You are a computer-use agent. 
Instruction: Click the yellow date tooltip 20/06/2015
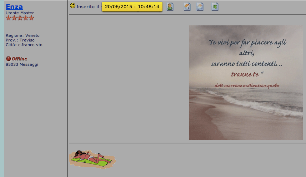coord(132,7)
